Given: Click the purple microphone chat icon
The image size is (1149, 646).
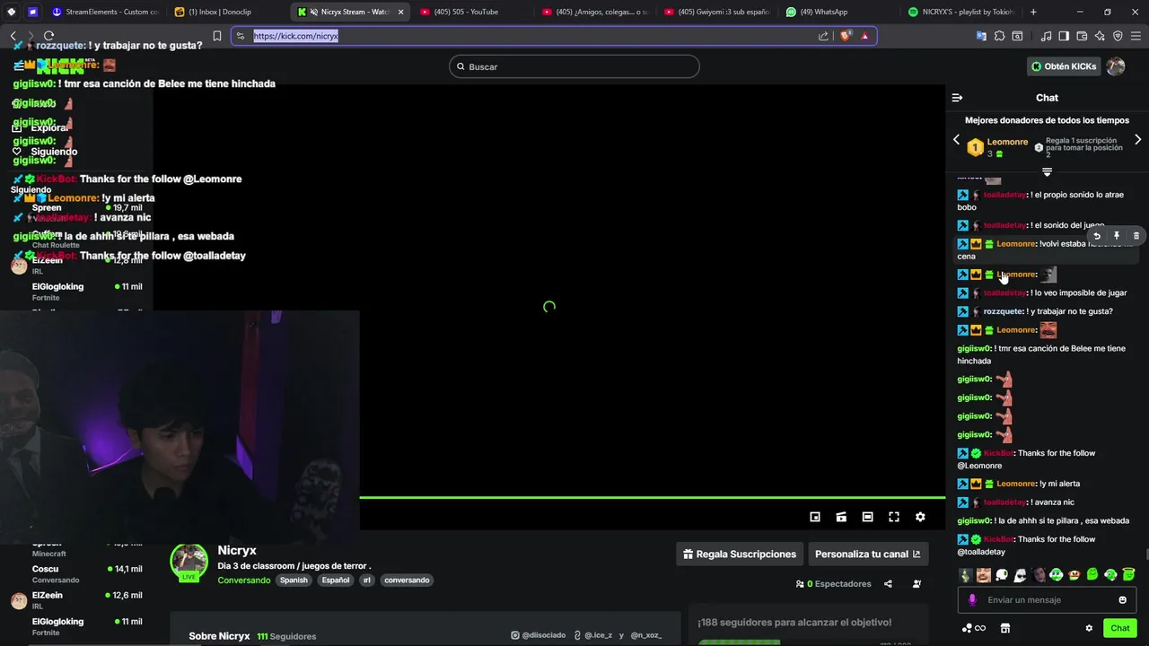Looking at the screenshot, I should 972,600.
